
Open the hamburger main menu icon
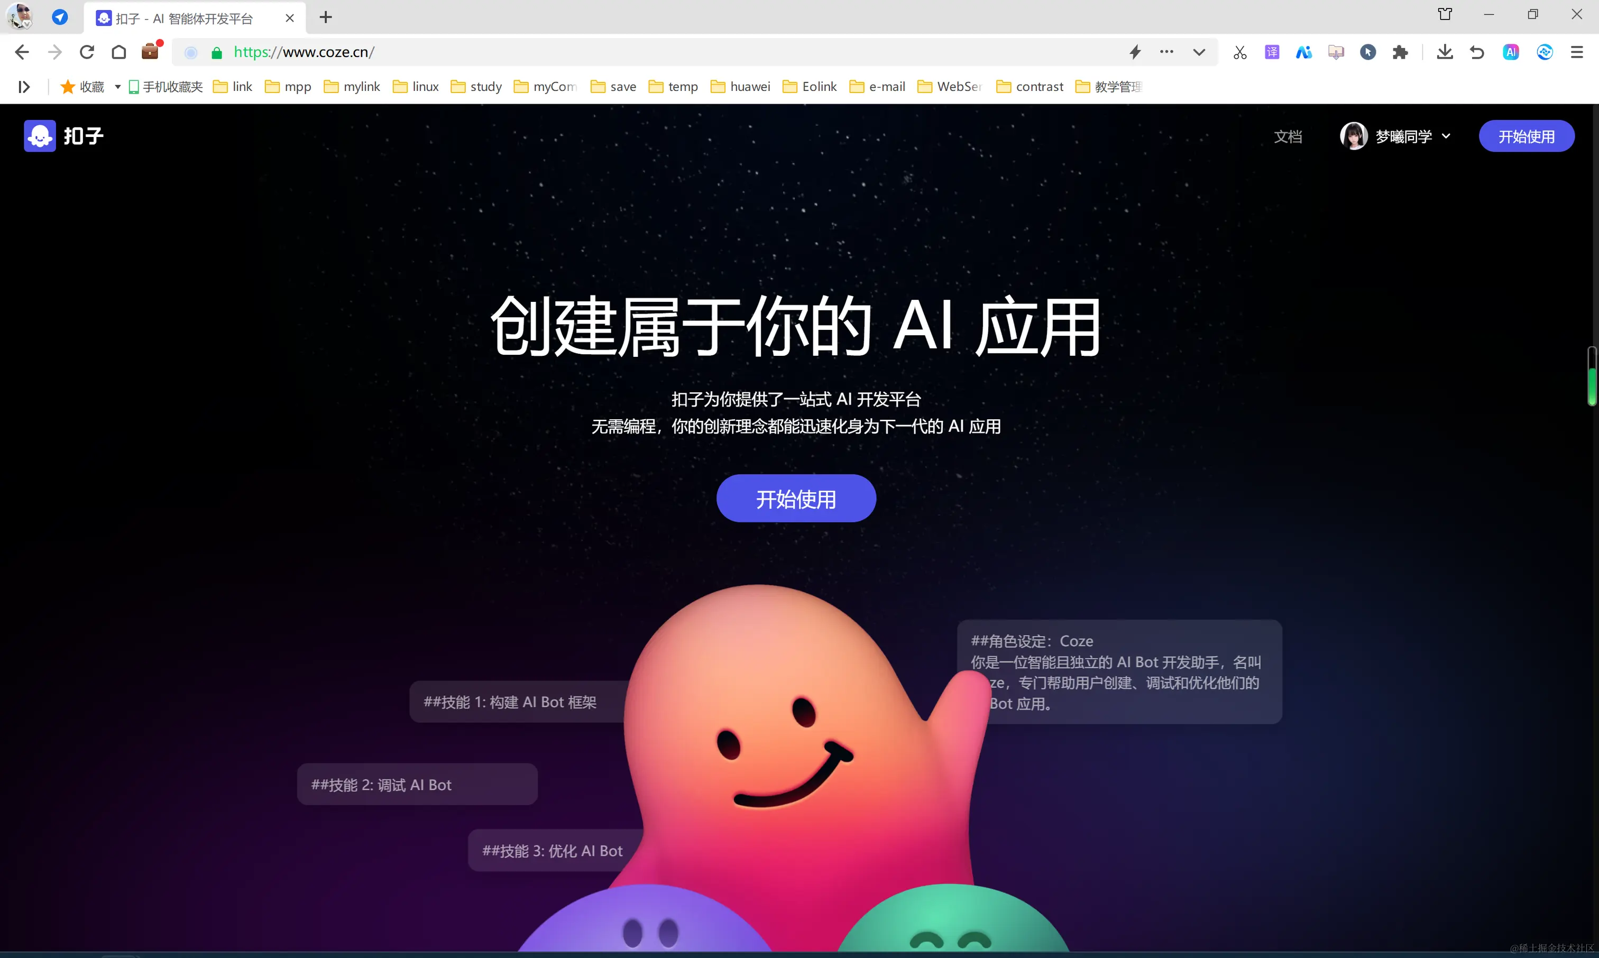tap(1576, 52)
